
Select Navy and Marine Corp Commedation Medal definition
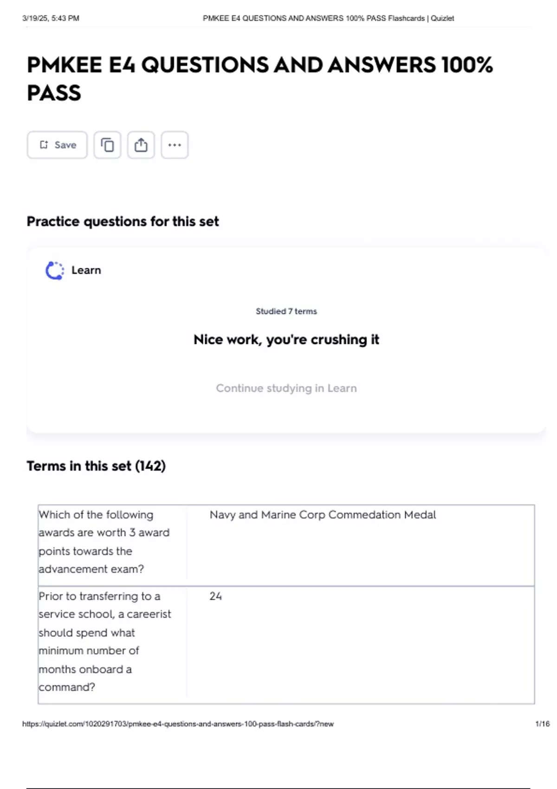pyautogui.click(x=323, y=515)
